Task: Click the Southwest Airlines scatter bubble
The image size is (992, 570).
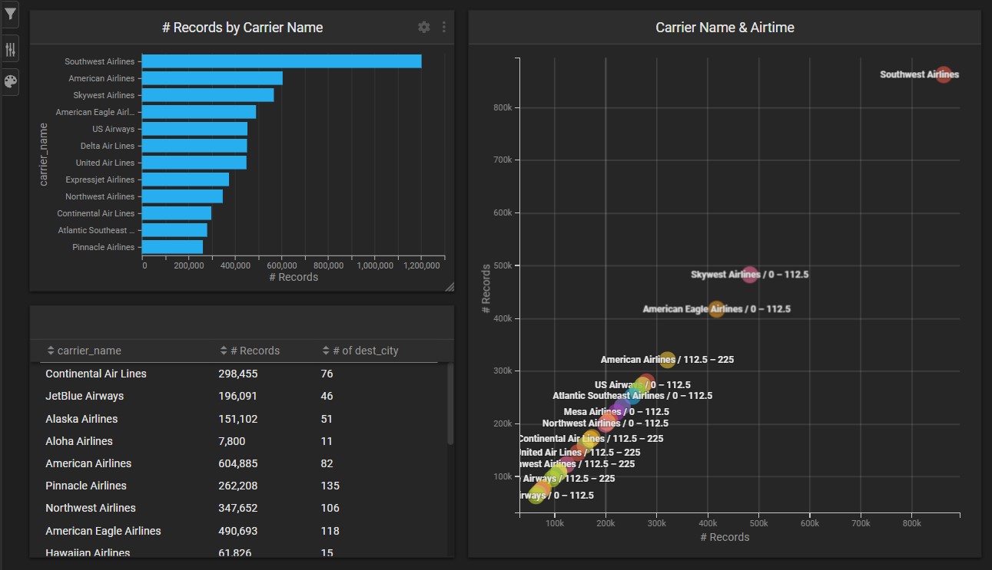Action: 944,74
